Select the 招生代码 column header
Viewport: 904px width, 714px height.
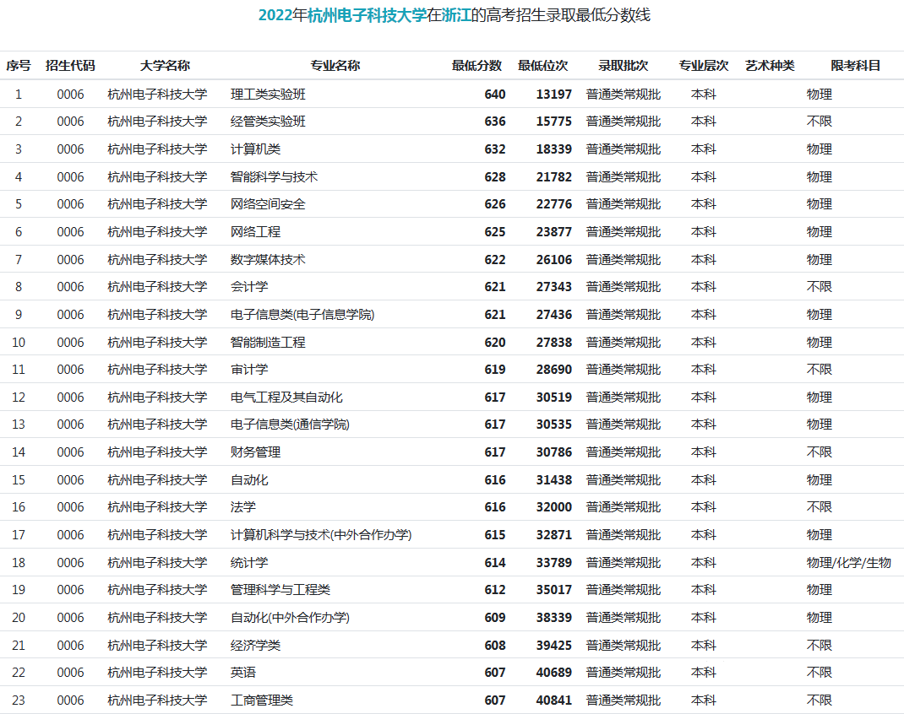tap(70, 66)
